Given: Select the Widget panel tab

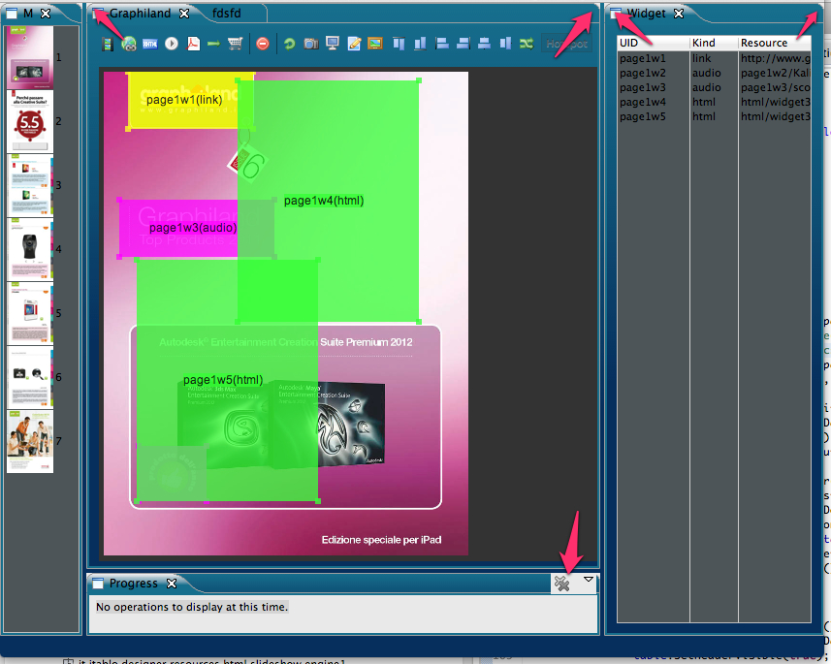Looking at the screenshot, I should (646, 14).
